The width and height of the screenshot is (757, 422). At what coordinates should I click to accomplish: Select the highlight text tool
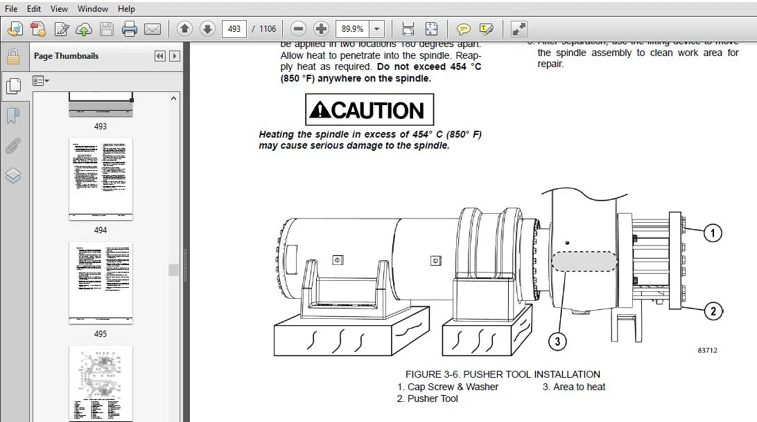[x=487, y=29]
